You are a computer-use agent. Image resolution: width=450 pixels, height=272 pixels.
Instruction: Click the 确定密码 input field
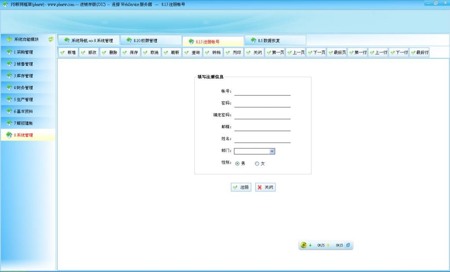[x=262, y=115]
